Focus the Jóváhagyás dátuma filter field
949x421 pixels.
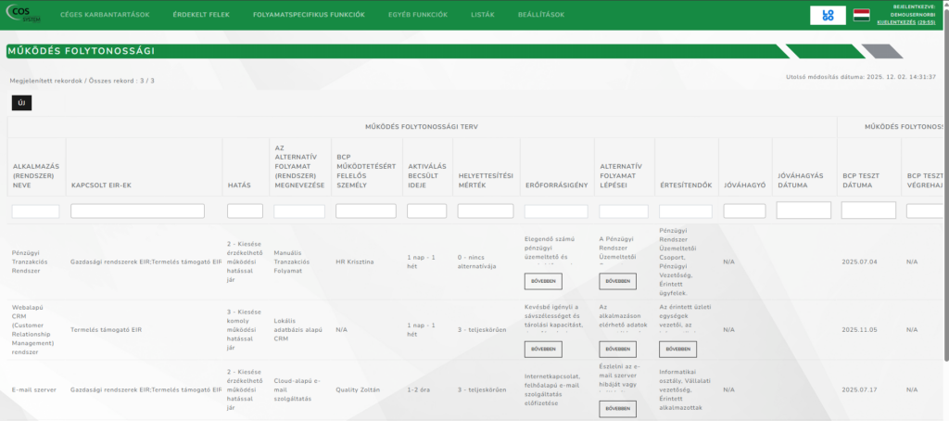803,210
